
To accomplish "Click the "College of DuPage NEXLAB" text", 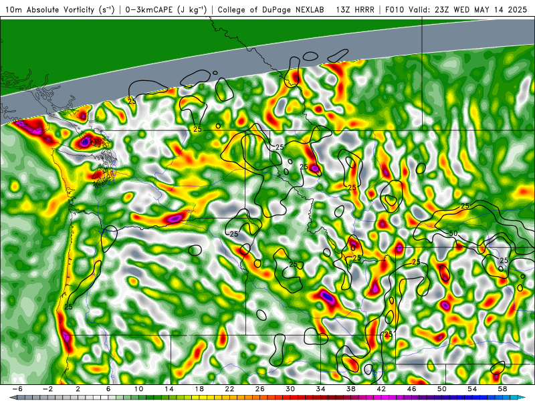I will click(x=271, y=9).
